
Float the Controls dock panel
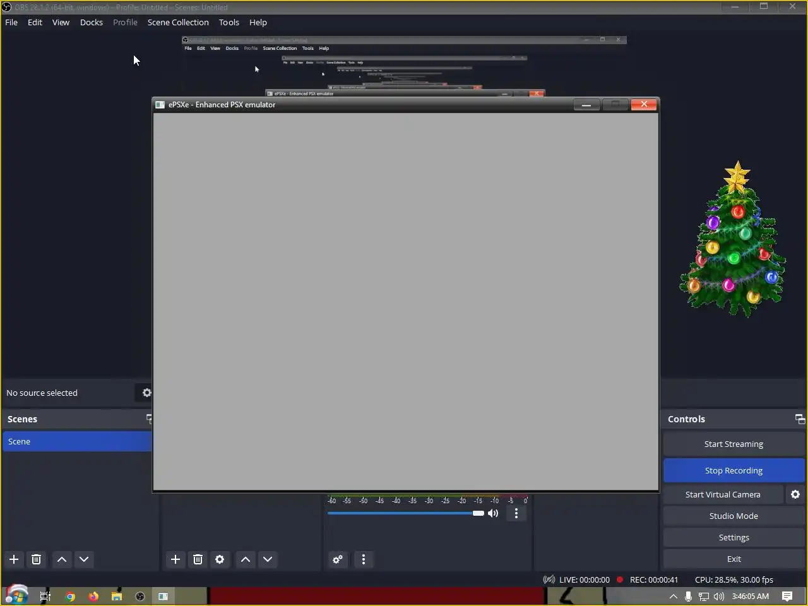point(800,419)
